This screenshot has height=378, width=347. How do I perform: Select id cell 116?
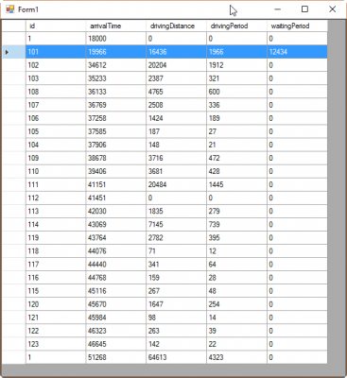coord(56,278)
